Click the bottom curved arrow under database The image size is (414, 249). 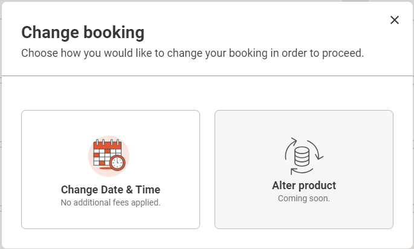pos(302,171)
